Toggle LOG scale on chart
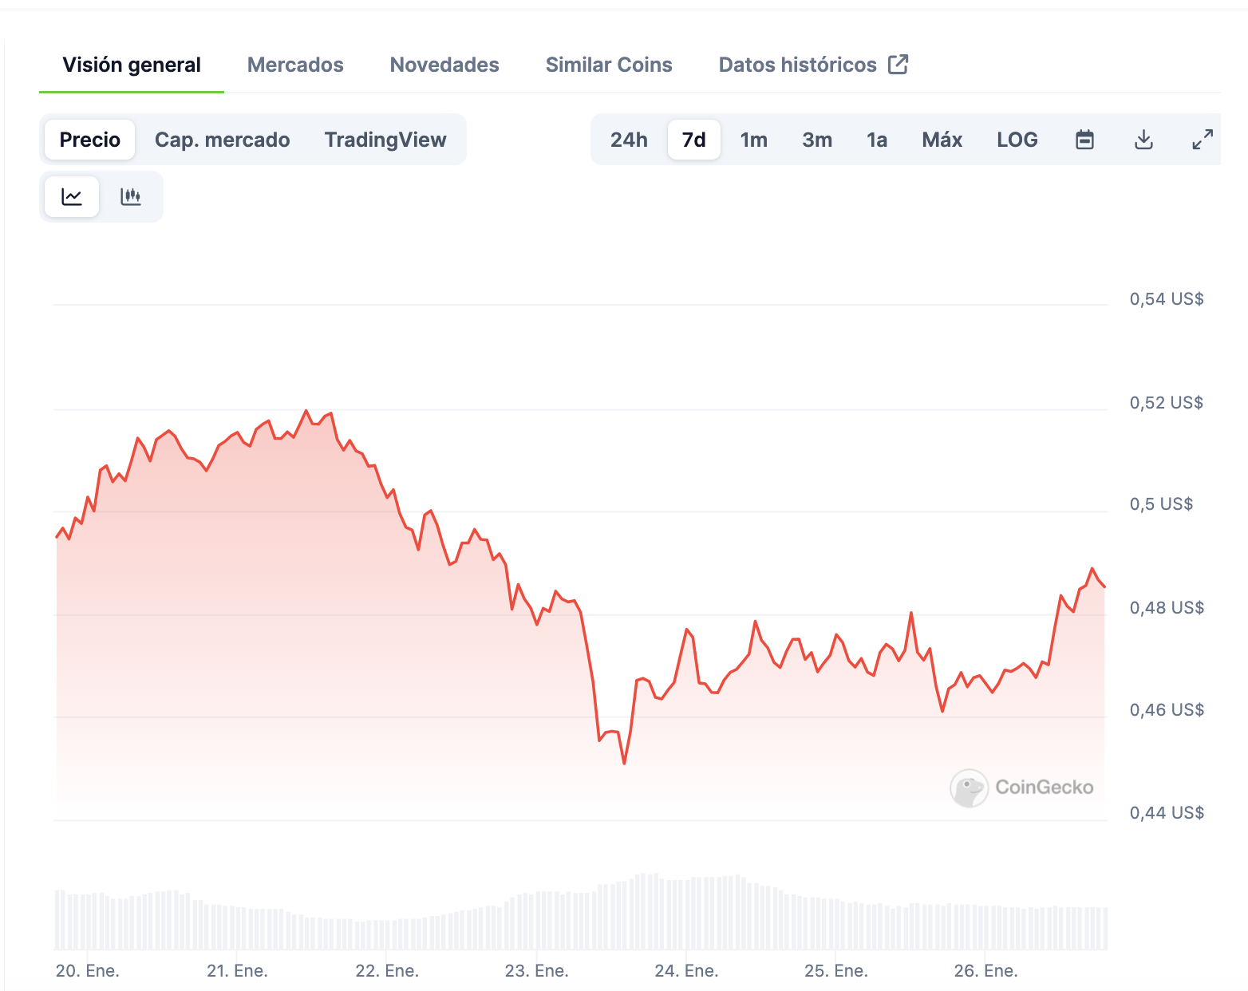This screenshot has height=991, width=1248. click(1017, 140)
